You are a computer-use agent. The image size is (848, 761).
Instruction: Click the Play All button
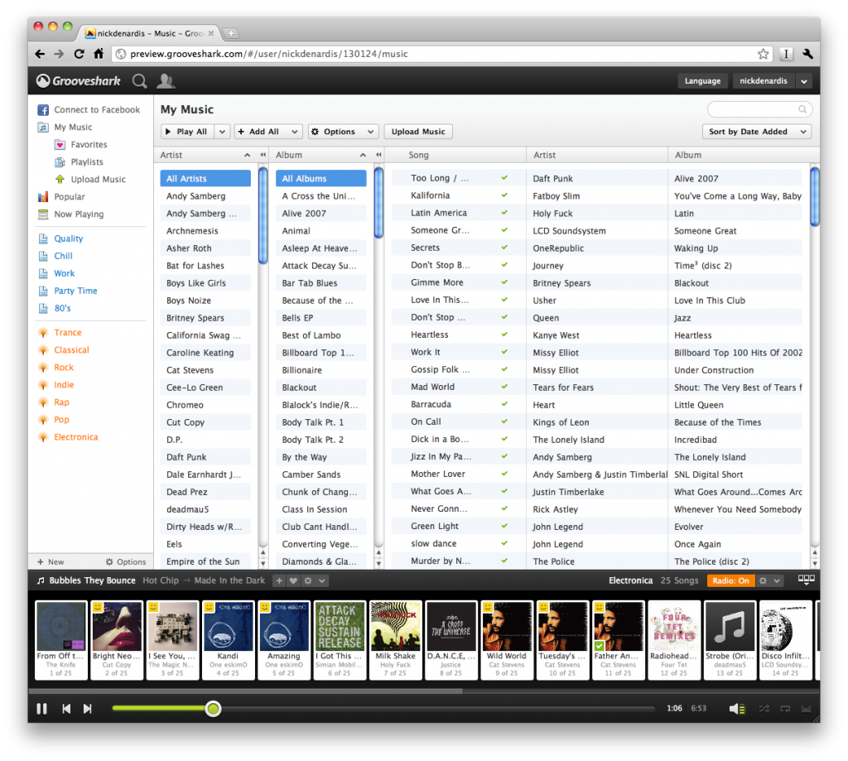pyautogui.click(x=188, y=132)
